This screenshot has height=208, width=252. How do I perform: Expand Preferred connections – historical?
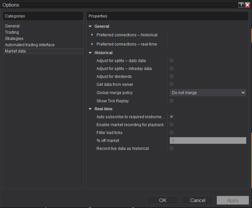[92, 35]
